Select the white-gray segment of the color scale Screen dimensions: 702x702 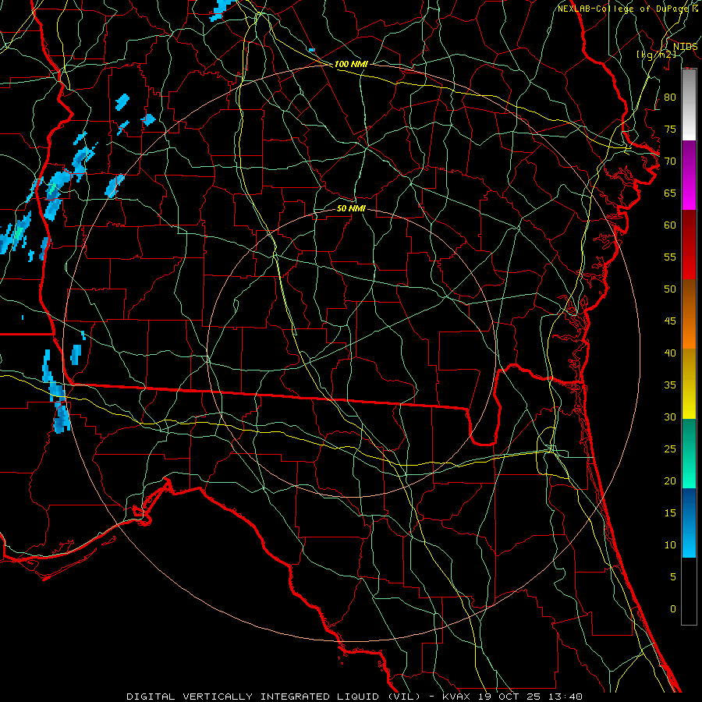click(689, 105)
